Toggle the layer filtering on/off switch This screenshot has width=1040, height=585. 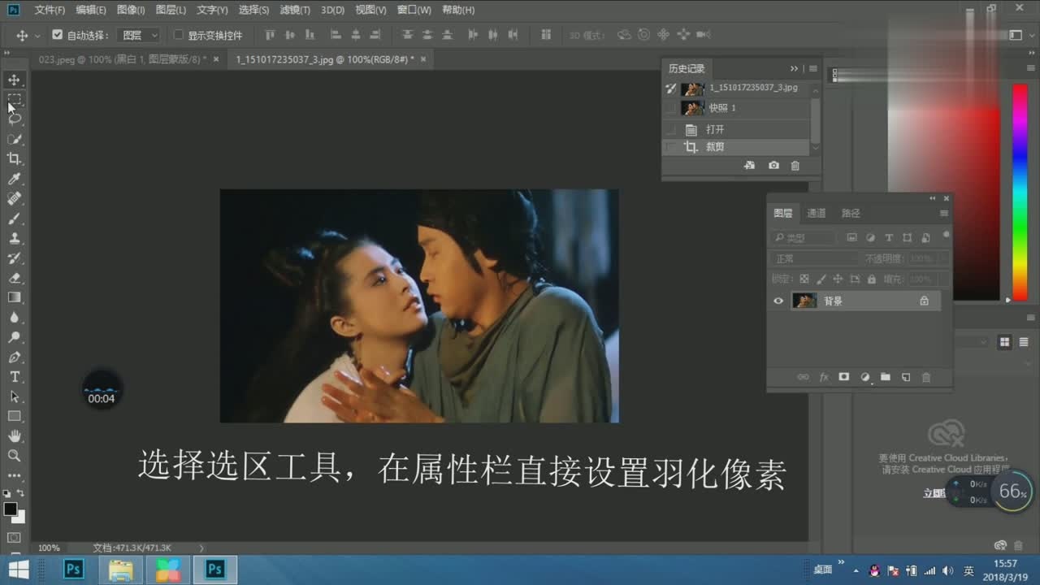coord(946,236)
